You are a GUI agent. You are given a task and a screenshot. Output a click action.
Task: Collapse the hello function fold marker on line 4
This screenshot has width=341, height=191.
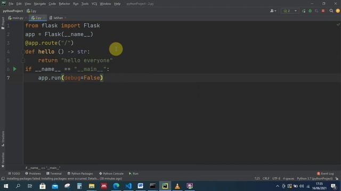[x=23, y=52]
